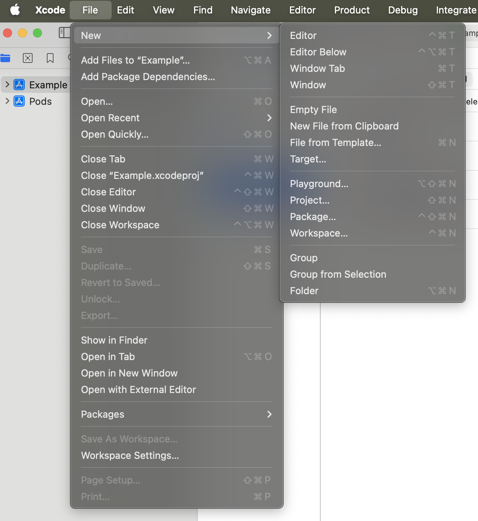Create a new Project…
This screenshot has height=521, width=478.
372,200
